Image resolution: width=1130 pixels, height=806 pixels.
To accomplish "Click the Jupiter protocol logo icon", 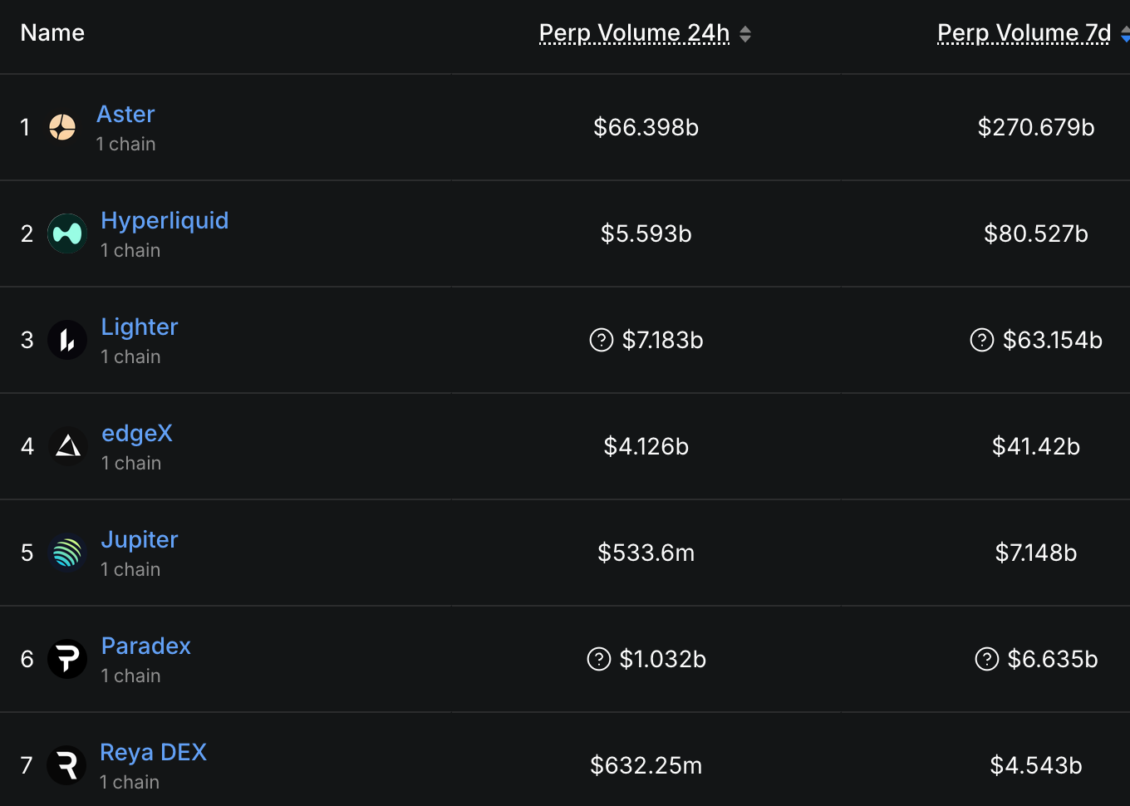I will coord(67,553).
